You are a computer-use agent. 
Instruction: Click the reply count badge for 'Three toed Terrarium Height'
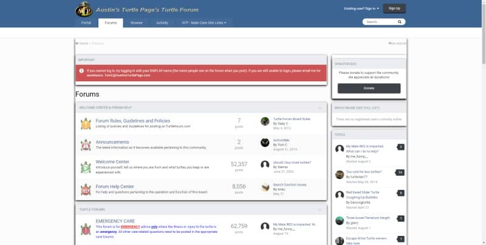click(x=400, y=219)
